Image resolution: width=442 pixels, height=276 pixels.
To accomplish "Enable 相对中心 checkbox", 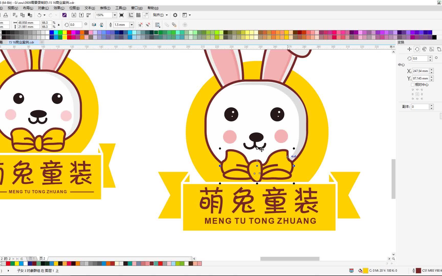I will coord(413,85).
